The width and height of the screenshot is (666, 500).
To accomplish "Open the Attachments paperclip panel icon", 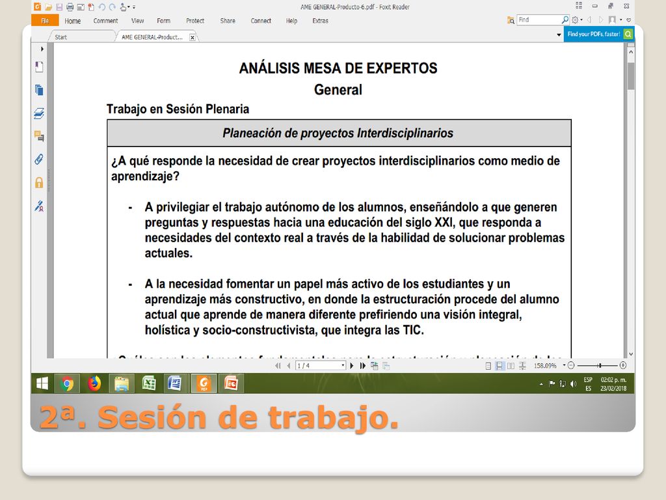I will pyautogui.click(x=39, y=159).
